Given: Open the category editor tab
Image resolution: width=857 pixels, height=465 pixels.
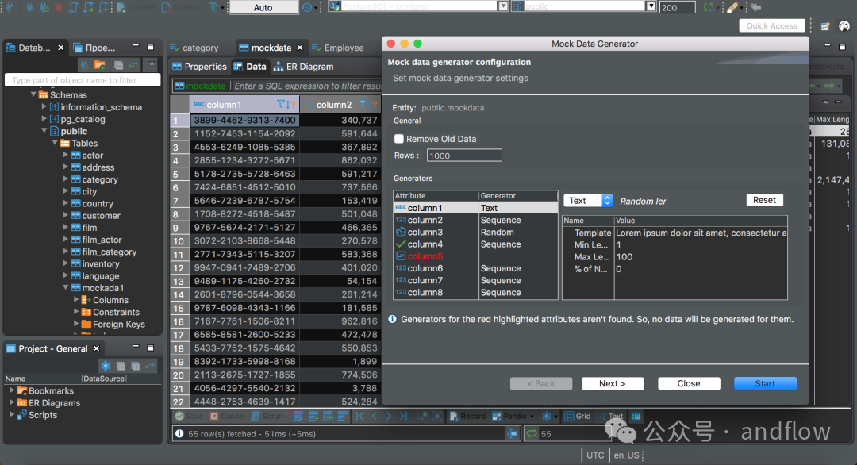Looking at the screenshot, I should 200,48.
